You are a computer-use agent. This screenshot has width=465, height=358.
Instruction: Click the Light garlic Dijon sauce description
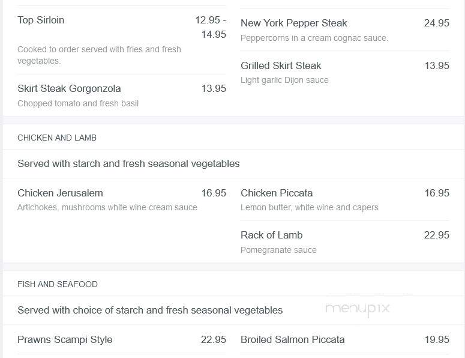pos(284,80)
